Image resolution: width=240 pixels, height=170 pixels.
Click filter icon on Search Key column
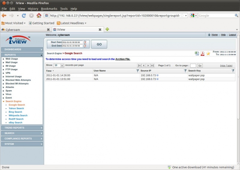pyautogui.click(x=233, y=71)
